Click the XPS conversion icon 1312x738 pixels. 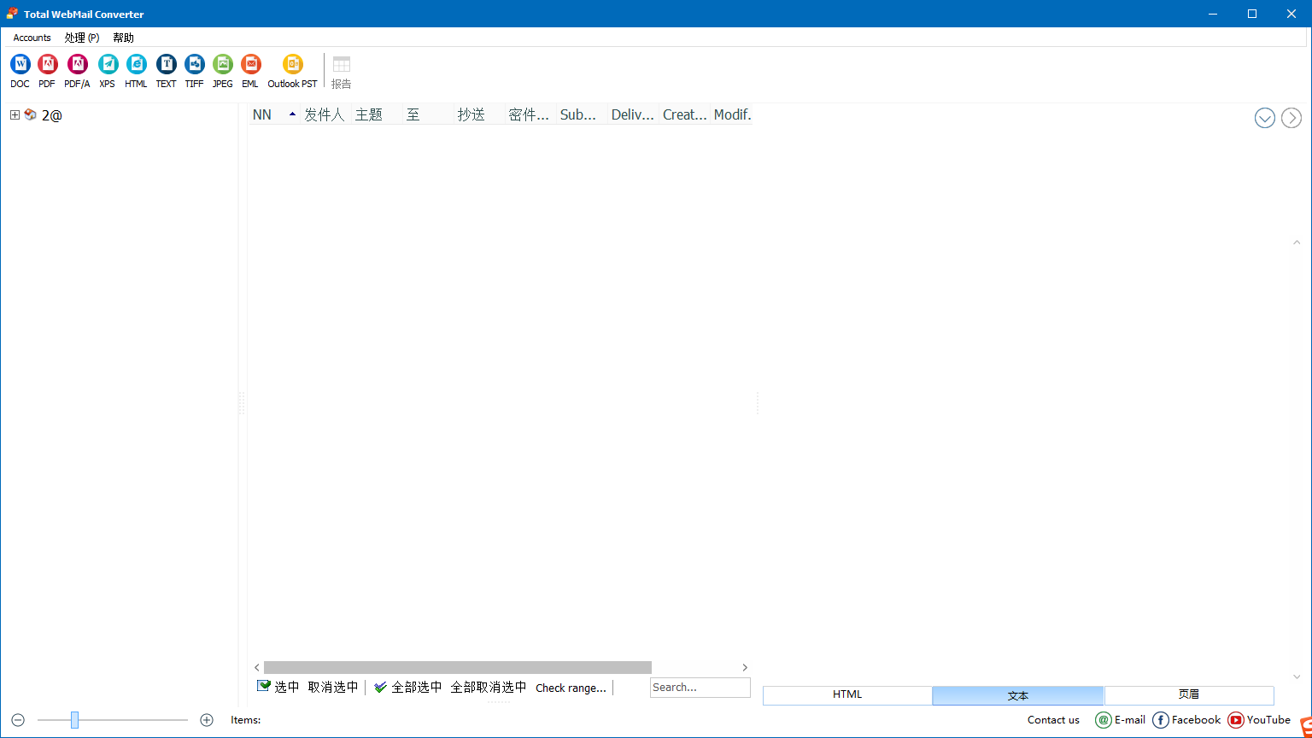point(108,71)
